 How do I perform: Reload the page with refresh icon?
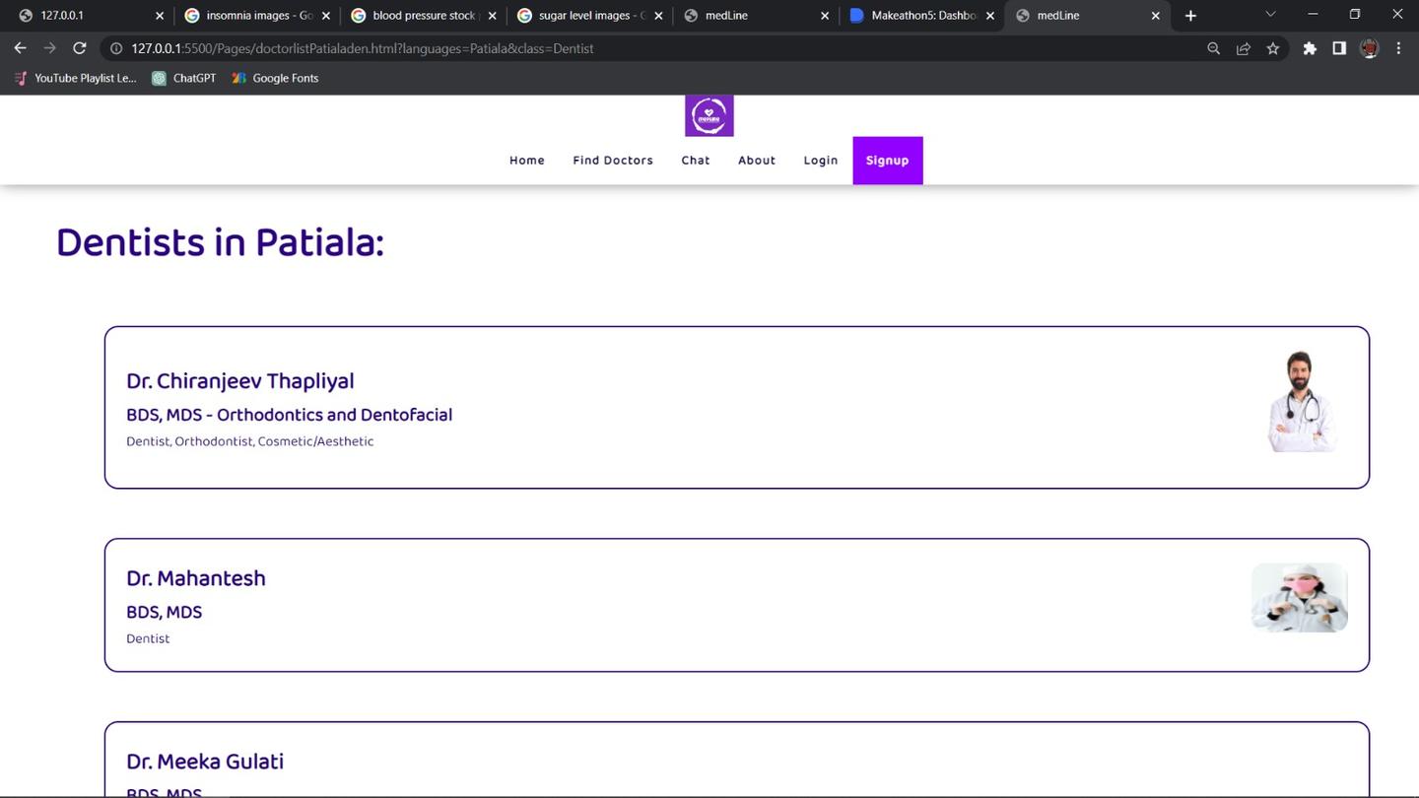coord(81,48)
